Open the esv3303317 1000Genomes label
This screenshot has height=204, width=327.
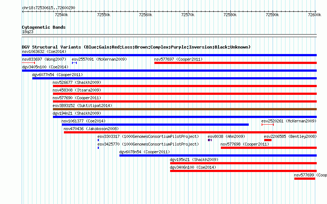[x=148, y=136]
